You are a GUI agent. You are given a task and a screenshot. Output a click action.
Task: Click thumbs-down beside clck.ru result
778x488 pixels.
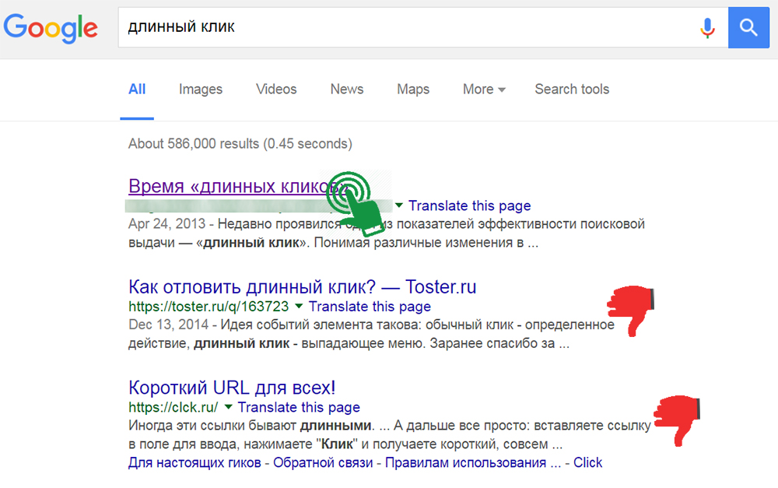pos(677,420)
